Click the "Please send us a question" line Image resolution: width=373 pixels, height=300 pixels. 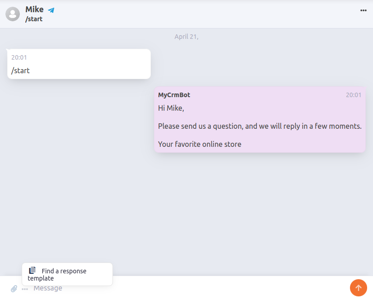pos(259,126)
